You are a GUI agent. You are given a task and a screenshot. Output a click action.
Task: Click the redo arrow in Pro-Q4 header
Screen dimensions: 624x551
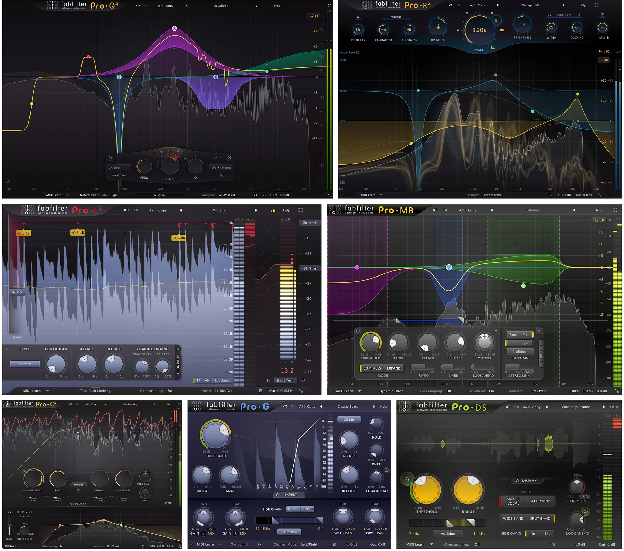coord(146,6)
